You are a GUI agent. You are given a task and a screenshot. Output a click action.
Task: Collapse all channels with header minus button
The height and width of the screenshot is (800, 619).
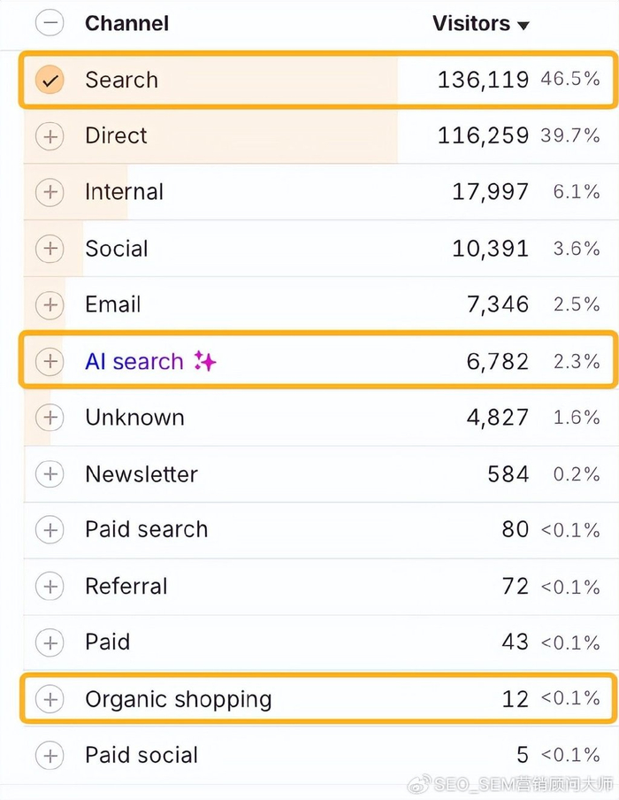point(50,23)
